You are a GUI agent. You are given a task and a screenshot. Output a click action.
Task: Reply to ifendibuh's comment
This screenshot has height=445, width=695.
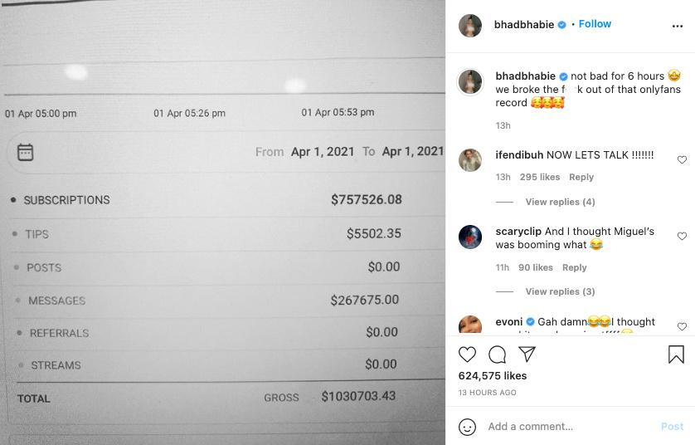(x=581, y=177)
